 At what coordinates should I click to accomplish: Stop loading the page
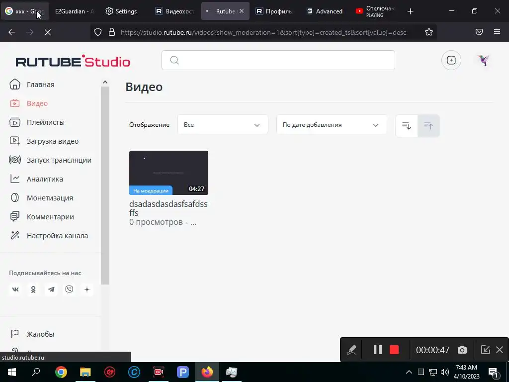click(48, 32)
